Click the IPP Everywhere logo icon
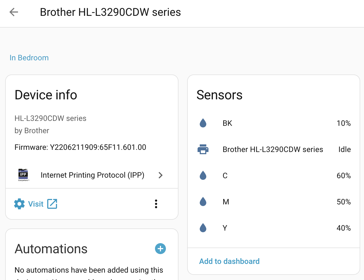The height and width of the screenshot is (280, 364). [23, 175]
